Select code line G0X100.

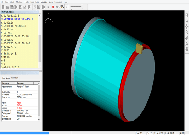(6, 57)
